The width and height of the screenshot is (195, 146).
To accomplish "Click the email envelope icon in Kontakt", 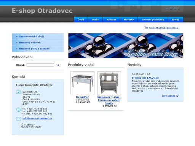I will point(18,119).
